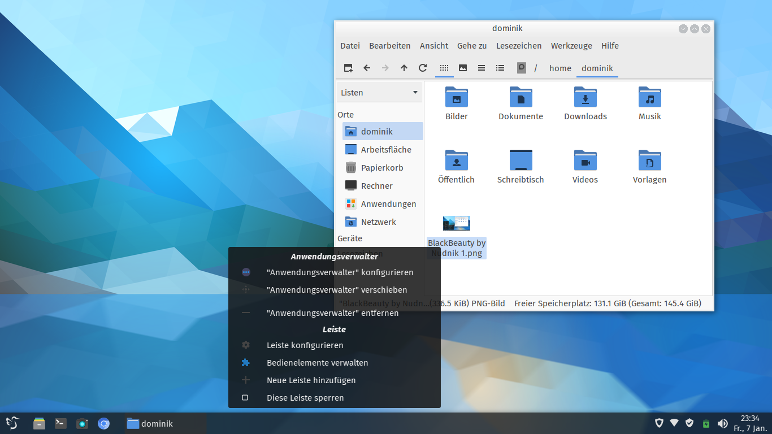The height and width of the screenshot is (434, 772).
Task: Select the Downloads folder icon
Action: (585, 97)
